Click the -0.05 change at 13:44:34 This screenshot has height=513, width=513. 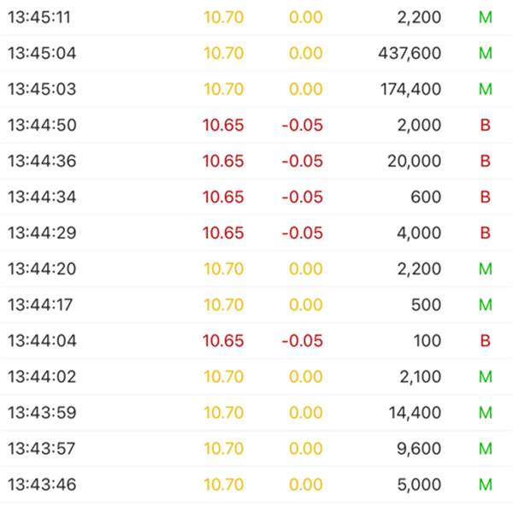[303, 197]
